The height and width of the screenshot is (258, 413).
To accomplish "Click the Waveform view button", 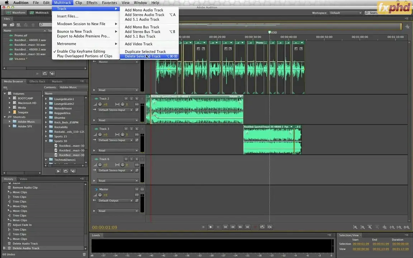I will pos(16,13).
